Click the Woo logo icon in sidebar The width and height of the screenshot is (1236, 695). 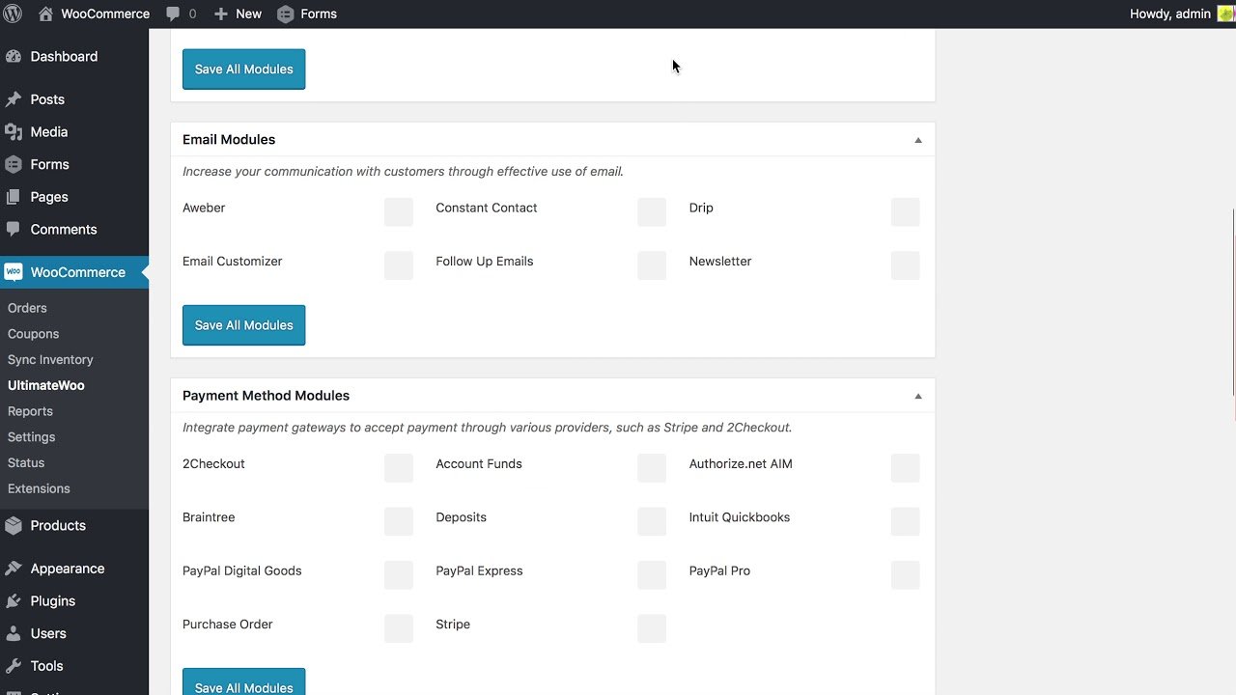point(14,272)
